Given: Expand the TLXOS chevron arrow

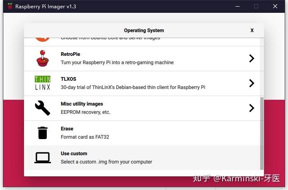Looking at the screenshot, I should pyautogui.click(x=252, y=83).
